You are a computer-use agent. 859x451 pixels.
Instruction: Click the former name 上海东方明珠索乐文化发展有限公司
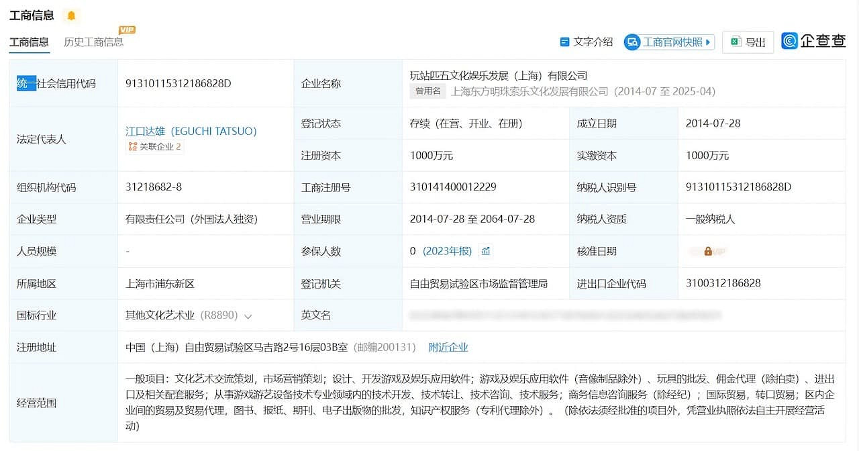(x=529, y=91)
